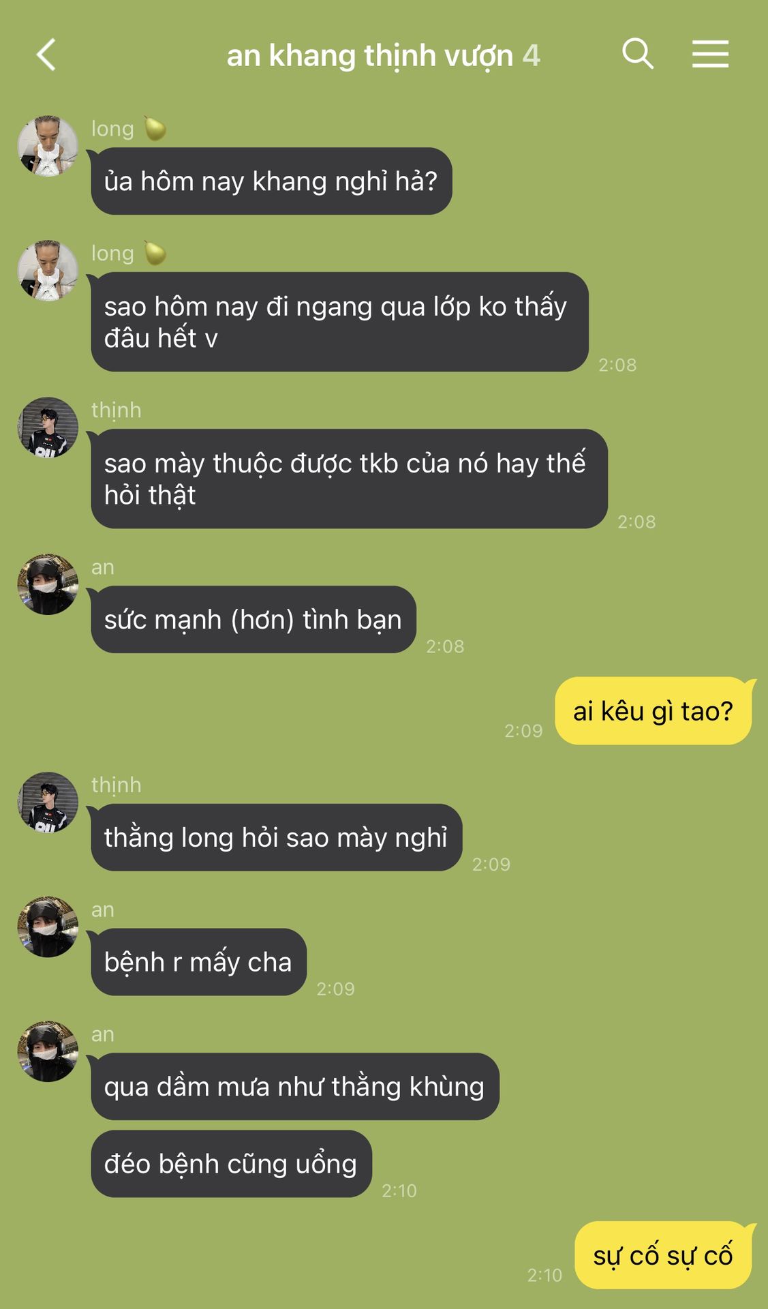Tap the back arrow icon
768x1309 pixels.
pos(46,55)
